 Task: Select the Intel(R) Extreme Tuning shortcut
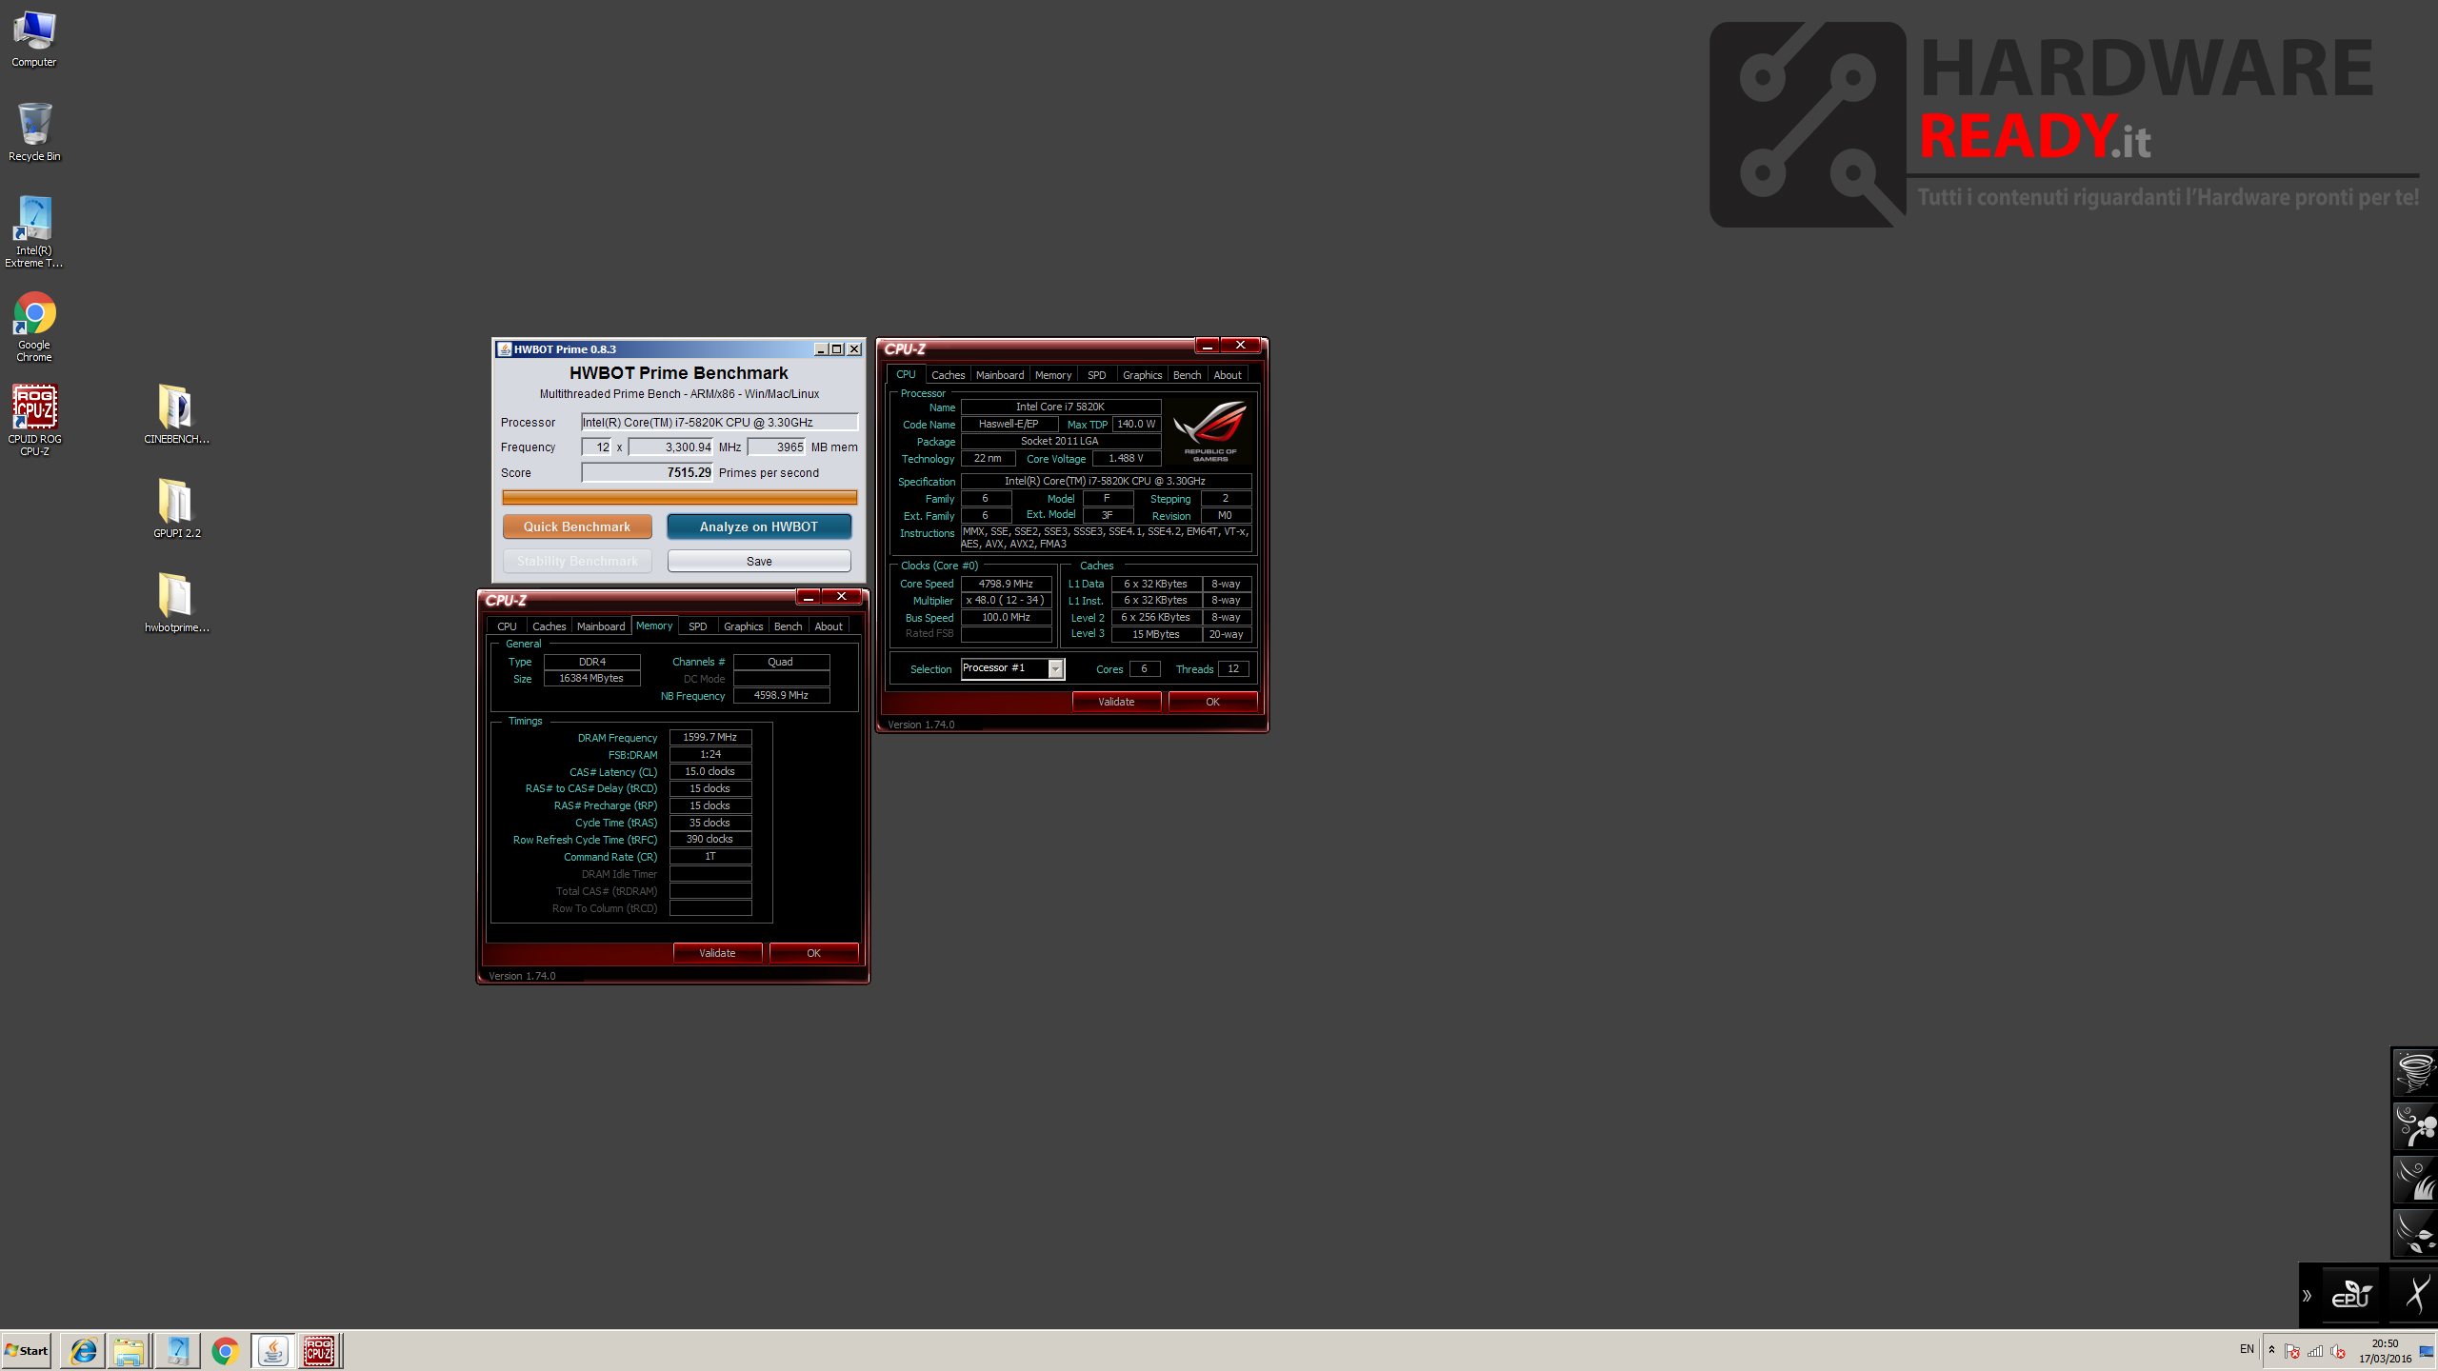click(34, 231)
